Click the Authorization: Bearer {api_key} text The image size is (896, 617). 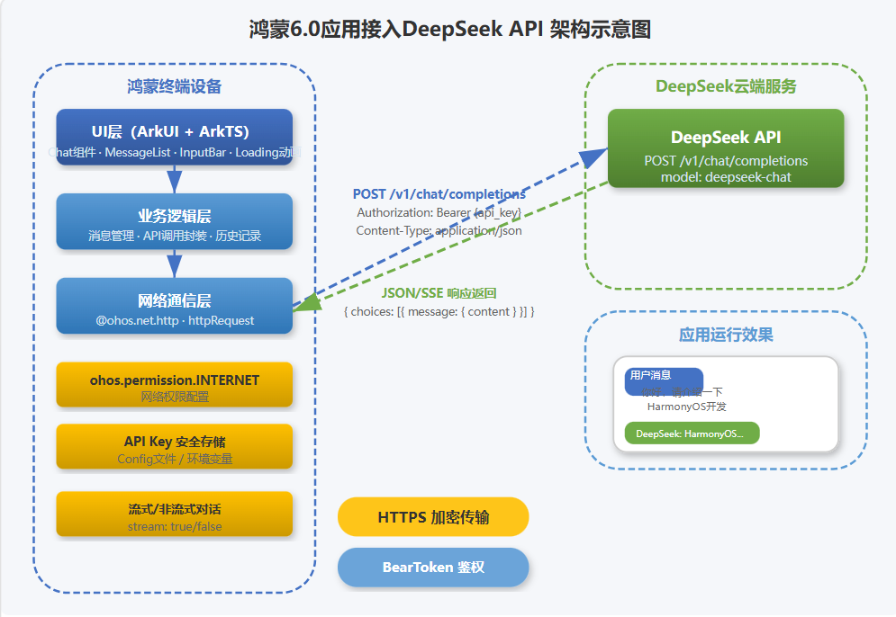pyautogui.click(x=439, y=213)
